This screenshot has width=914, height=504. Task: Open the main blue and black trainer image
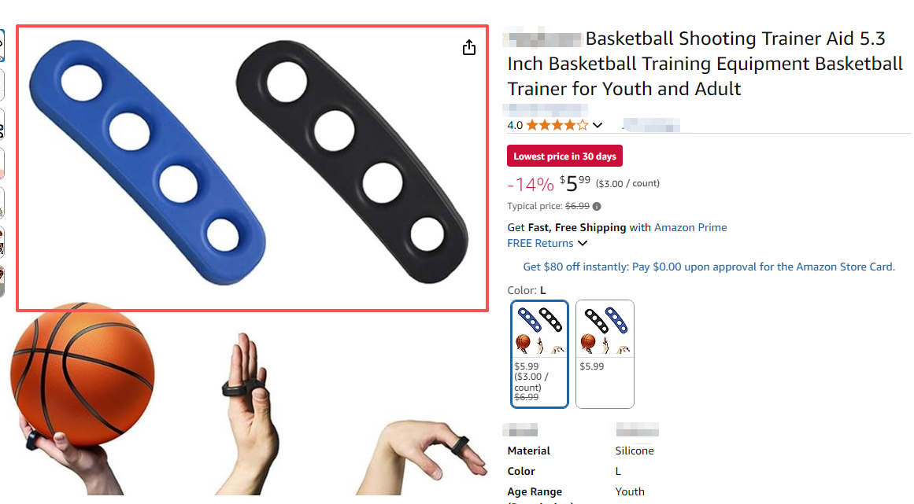pos(252,168)
